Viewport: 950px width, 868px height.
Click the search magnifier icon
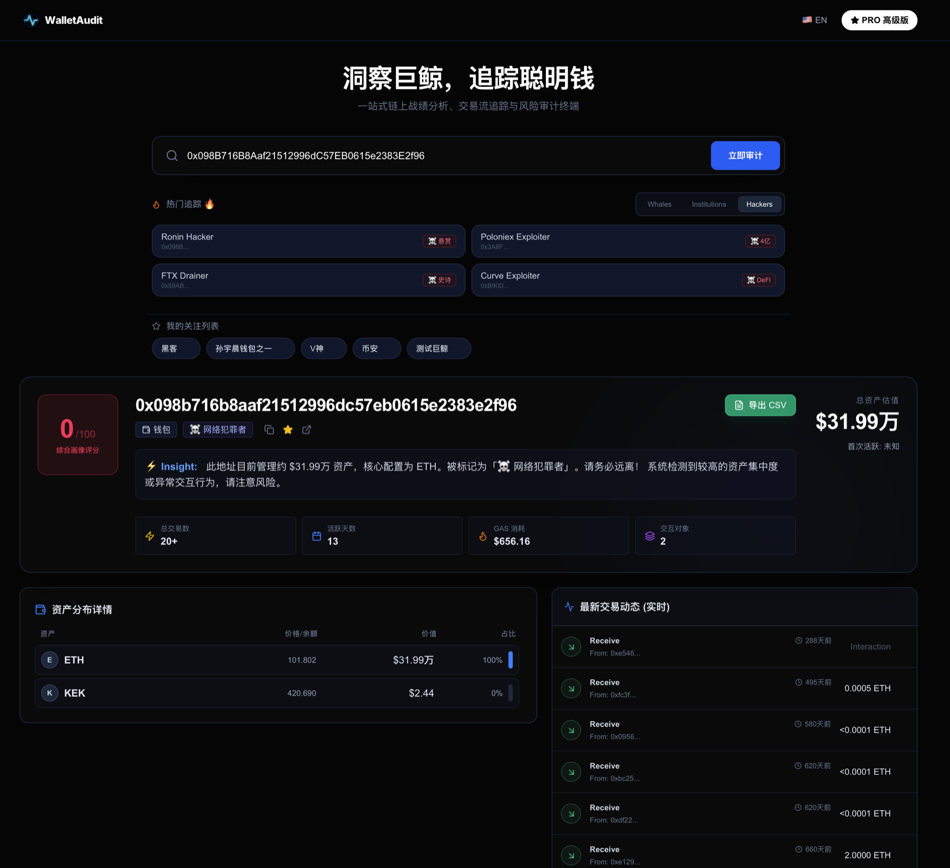tap(172, 156)
